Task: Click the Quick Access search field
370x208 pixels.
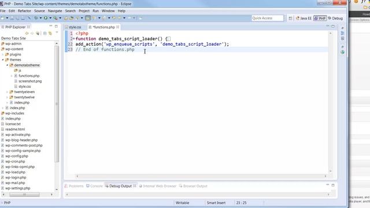Action: 267,18
